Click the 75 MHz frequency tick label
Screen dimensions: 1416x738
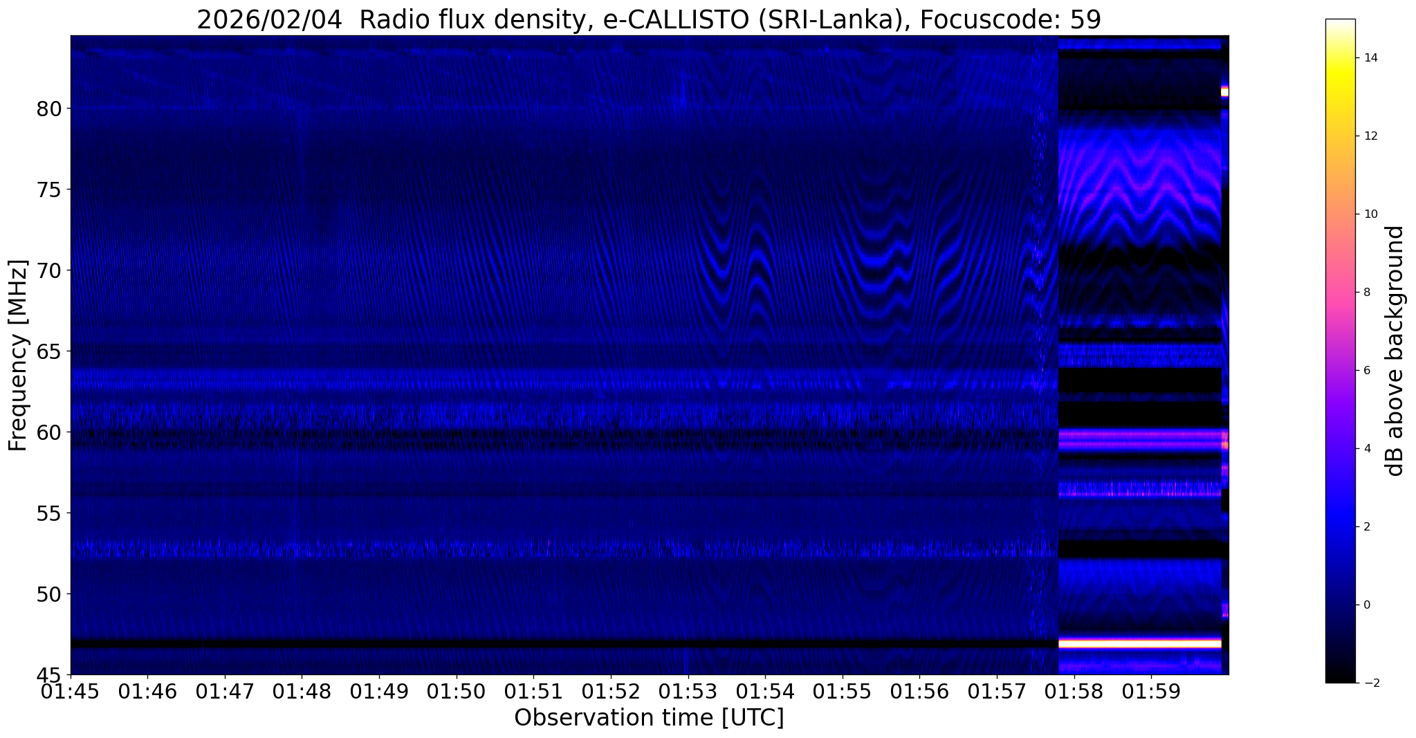click(48, 190)
